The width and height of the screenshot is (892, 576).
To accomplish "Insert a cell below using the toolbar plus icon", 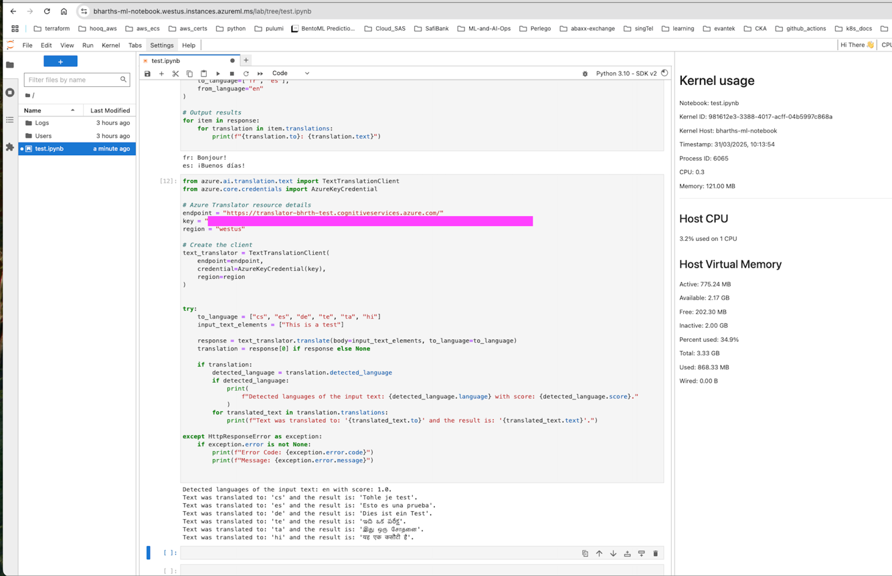I will pos(161,74).
